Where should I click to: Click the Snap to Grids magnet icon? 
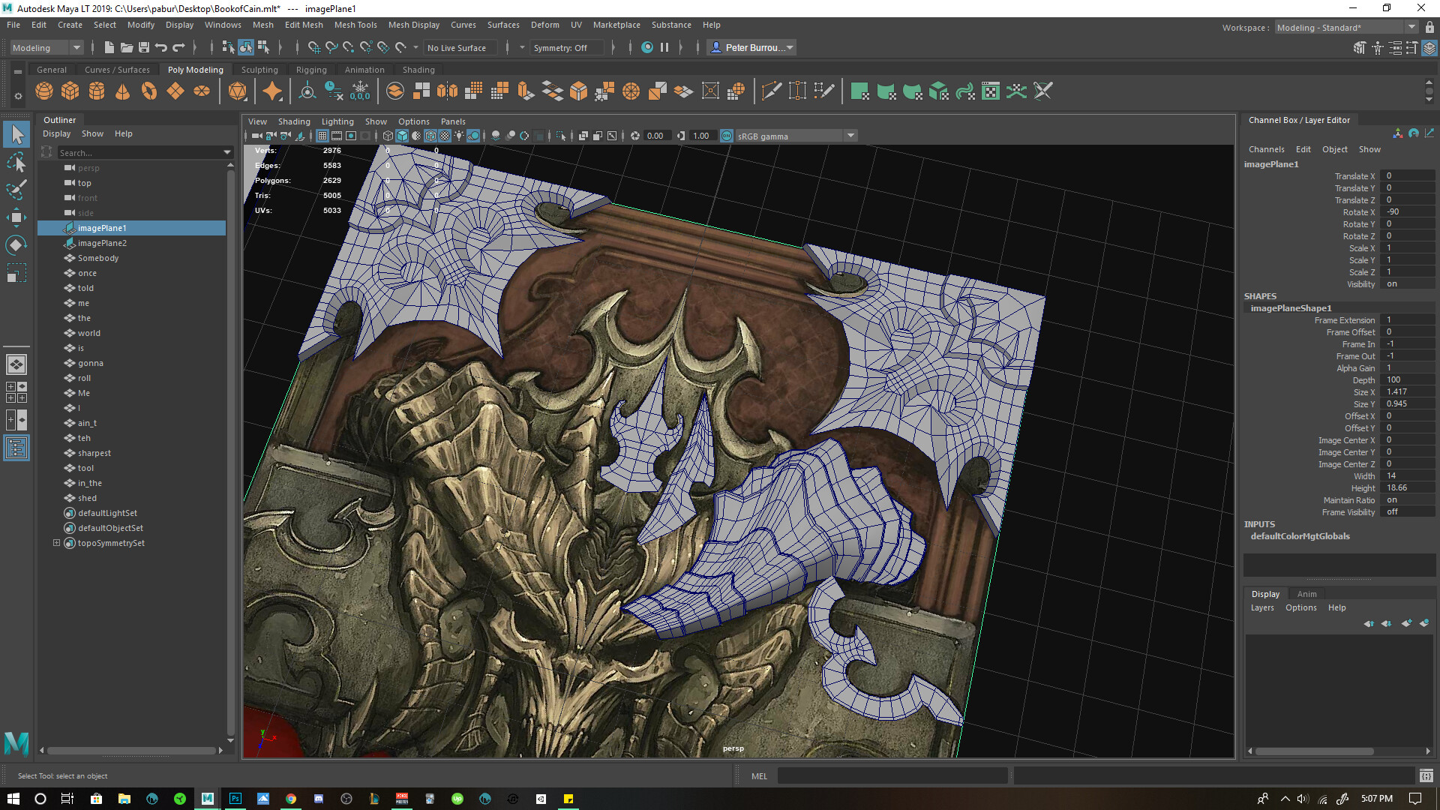pos(313,47)
